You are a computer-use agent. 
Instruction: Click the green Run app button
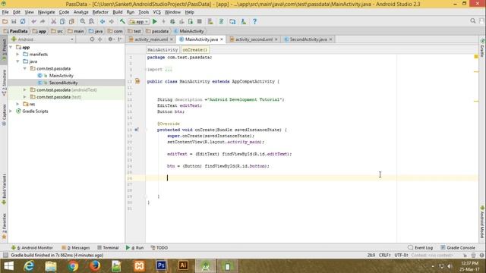click(x=155, y=21)
